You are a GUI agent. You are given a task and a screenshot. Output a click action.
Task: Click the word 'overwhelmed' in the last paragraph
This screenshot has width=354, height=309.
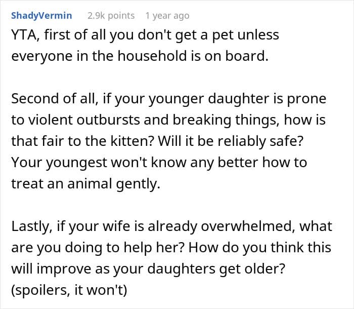pos(247,226)
